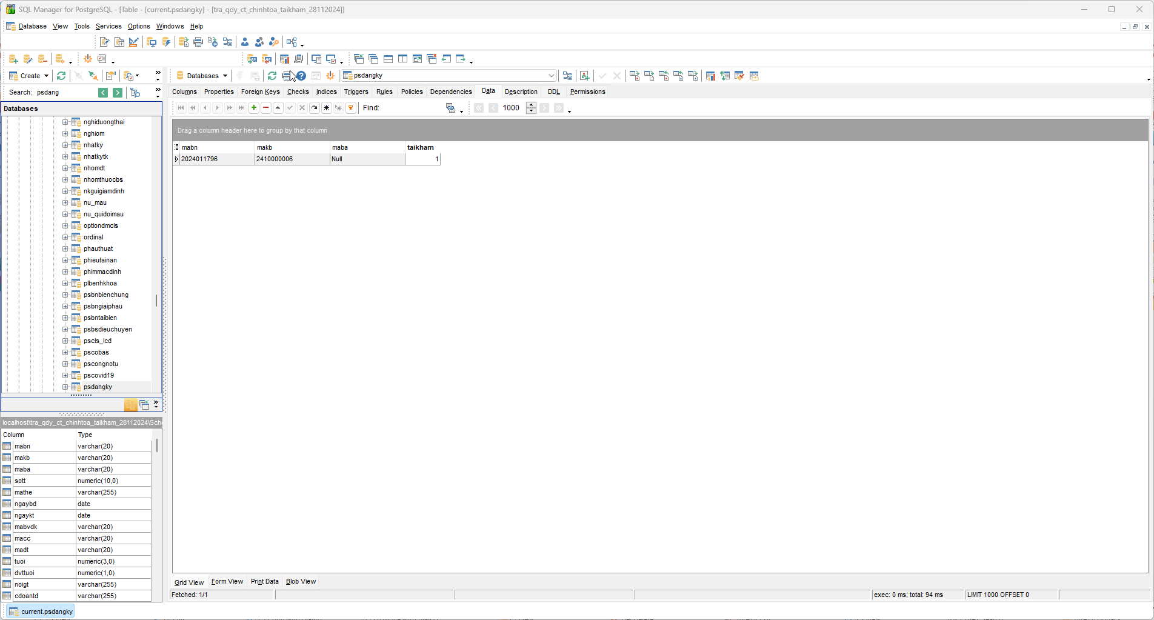Image resolution: width=1154 pixels, height=620 pixels.
Task: Open the Database menu
Action: (x=32, y=26)
